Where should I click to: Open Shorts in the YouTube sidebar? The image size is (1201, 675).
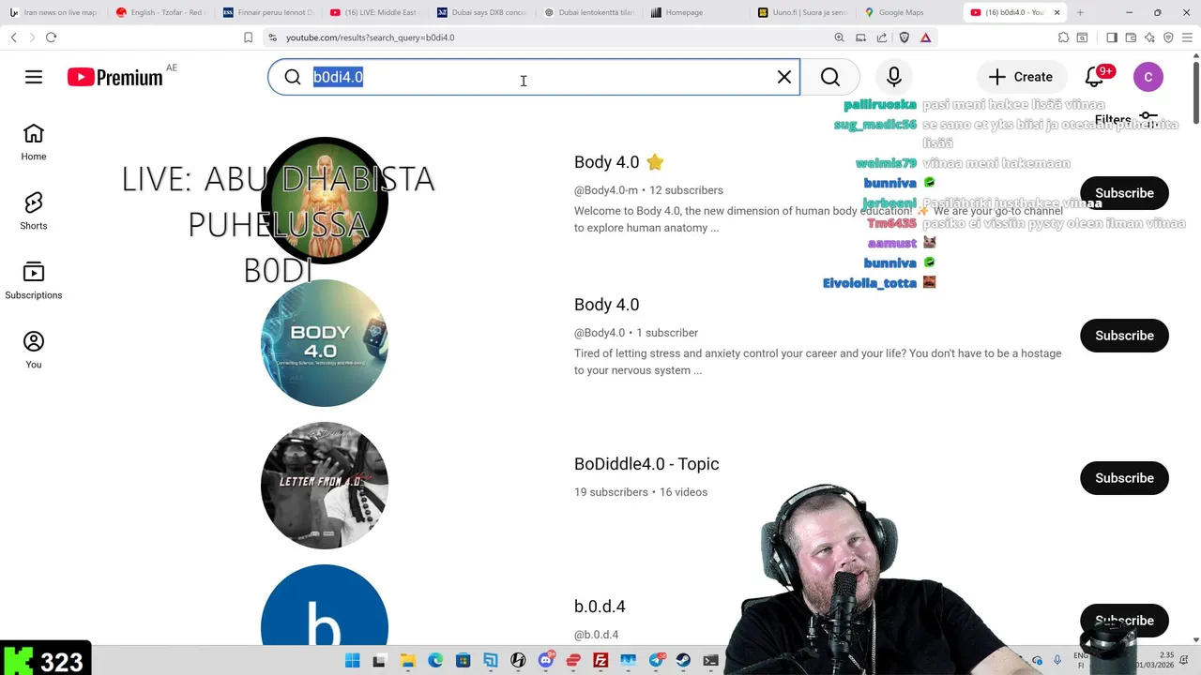[34, 212]
